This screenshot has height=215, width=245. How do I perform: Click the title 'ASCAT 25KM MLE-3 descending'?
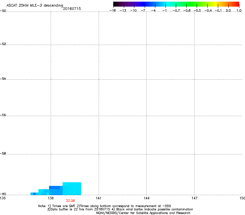click(x=35, y=5)
